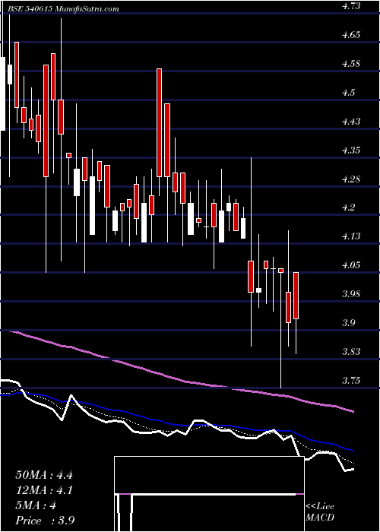
Task: Click the MACD histogram box
Action: pyautogui.click(x=209, y=494)
